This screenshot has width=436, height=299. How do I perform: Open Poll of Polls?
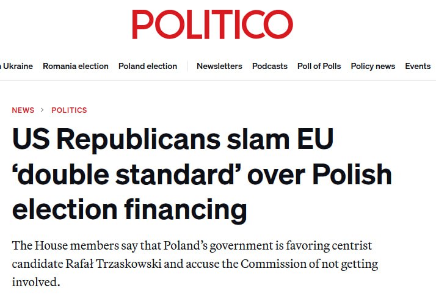(x=319, y=66)
